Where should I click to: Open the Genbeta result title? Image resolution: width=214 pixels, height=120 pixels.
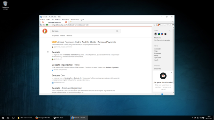(x=56, y=52)
